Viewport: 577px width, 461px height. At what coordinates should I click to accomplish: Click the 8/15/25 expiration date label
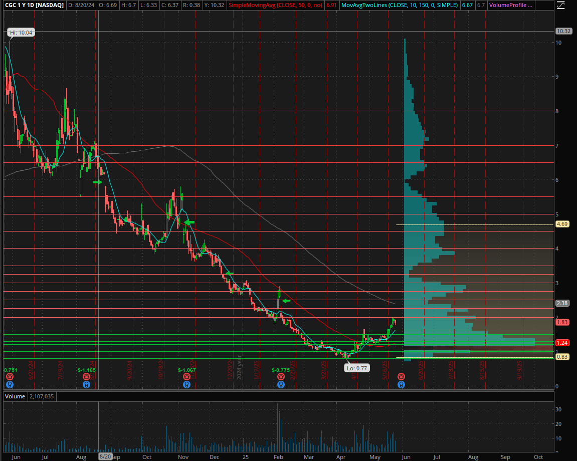[482, 370]
